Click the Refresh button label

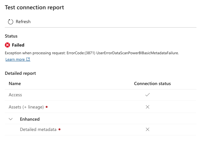click(23, 22)
